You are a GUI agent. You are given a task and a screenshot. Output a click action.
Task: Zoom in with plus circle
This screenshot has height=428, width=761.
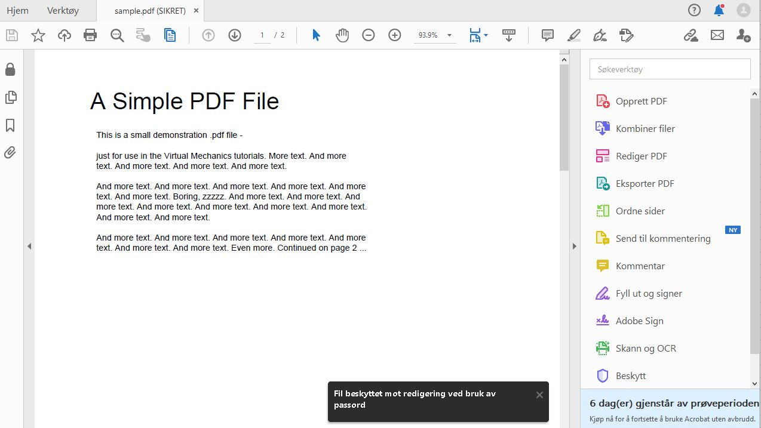[395, 35]
